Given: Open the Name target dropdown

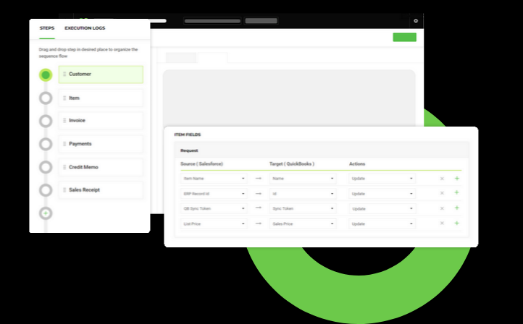Looking at the screenshot, I should pos(303,179).
